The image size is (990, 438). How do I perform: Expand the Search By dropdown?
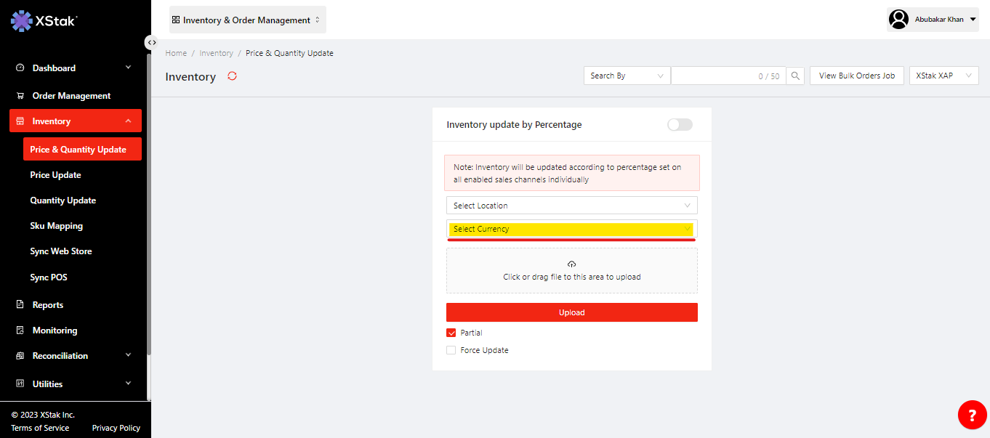coord(627,76)
